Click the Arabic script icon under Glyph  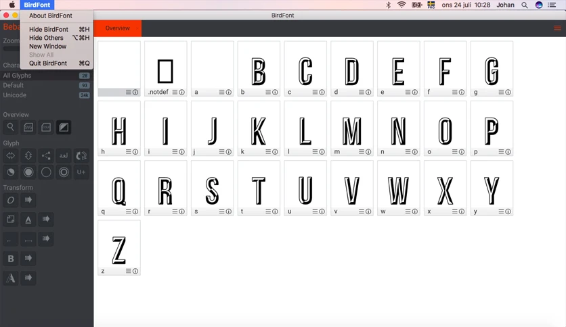(64, 155)
